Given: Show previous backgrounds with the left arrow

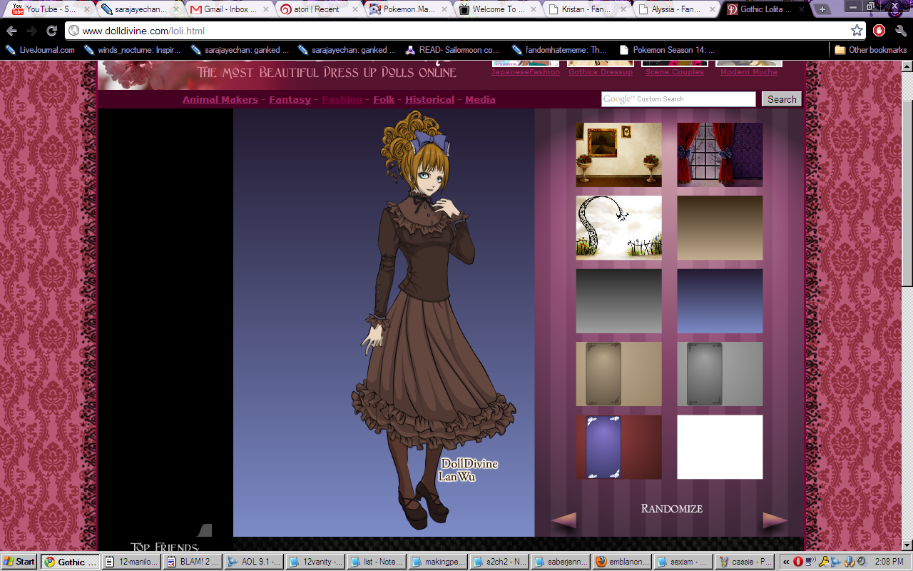Looking at the screenshot, I should [563, 520].
